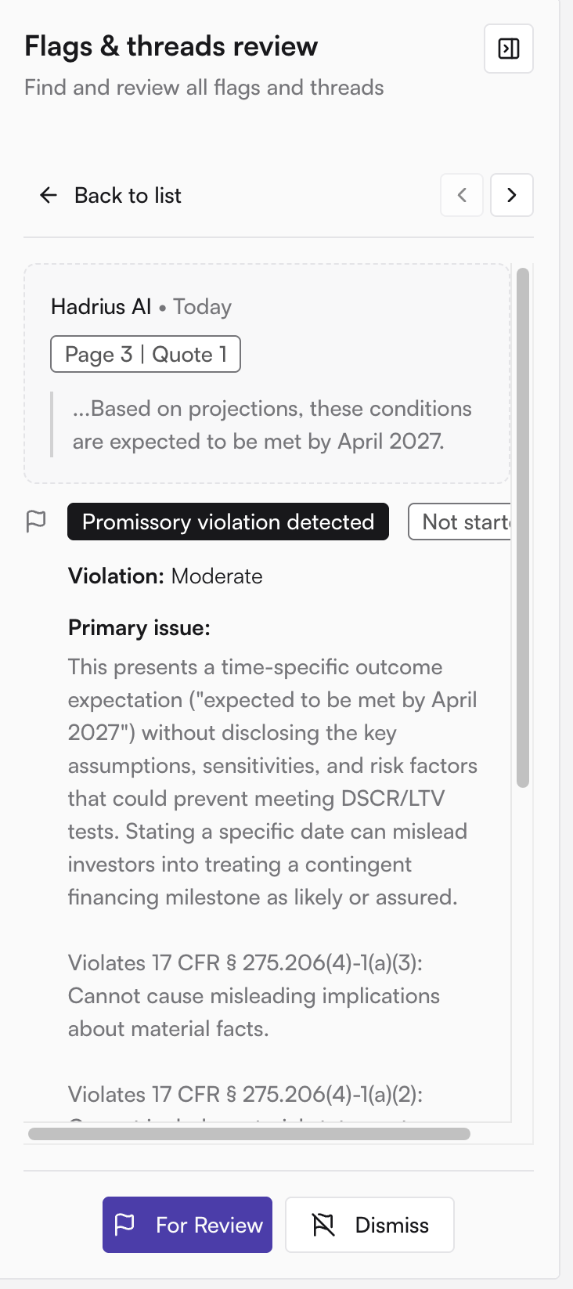
Task: Collapse the side panel using top-right icon
Action: click(509, 49)
